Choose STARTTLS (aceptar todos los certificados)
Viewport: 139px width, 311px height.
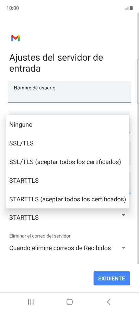(x=68, y=199)
